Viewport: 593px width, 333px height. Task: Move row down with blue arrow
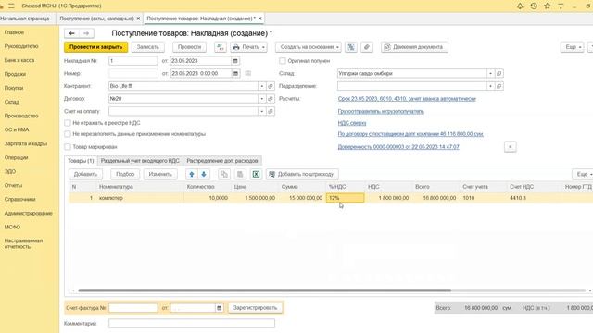pos(204,174)
